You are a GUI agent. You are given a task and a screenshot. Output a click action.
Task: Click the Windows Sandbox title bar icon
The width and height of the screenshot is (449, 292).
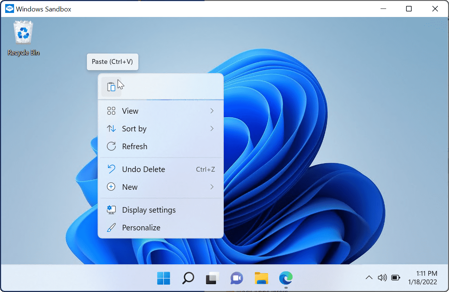tap(9, 8)
